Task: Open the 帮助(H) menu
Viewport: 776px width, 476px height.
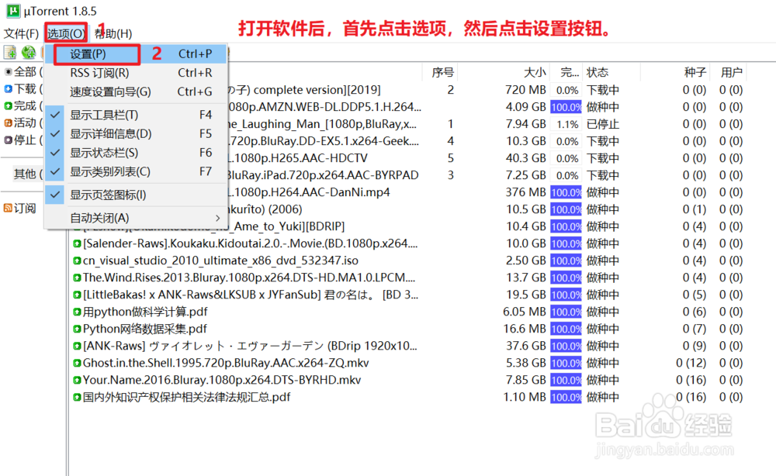Action: 113,33
